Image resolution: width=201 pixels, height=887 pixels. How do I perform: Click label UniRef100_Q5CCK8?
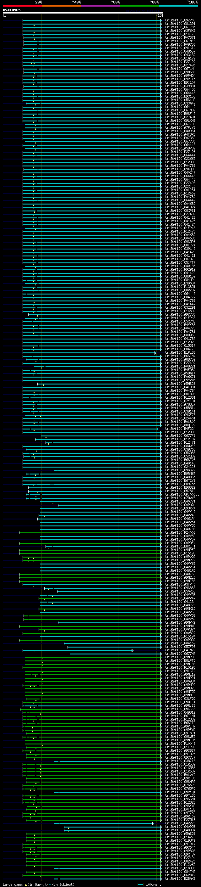(x=180, y=709)
